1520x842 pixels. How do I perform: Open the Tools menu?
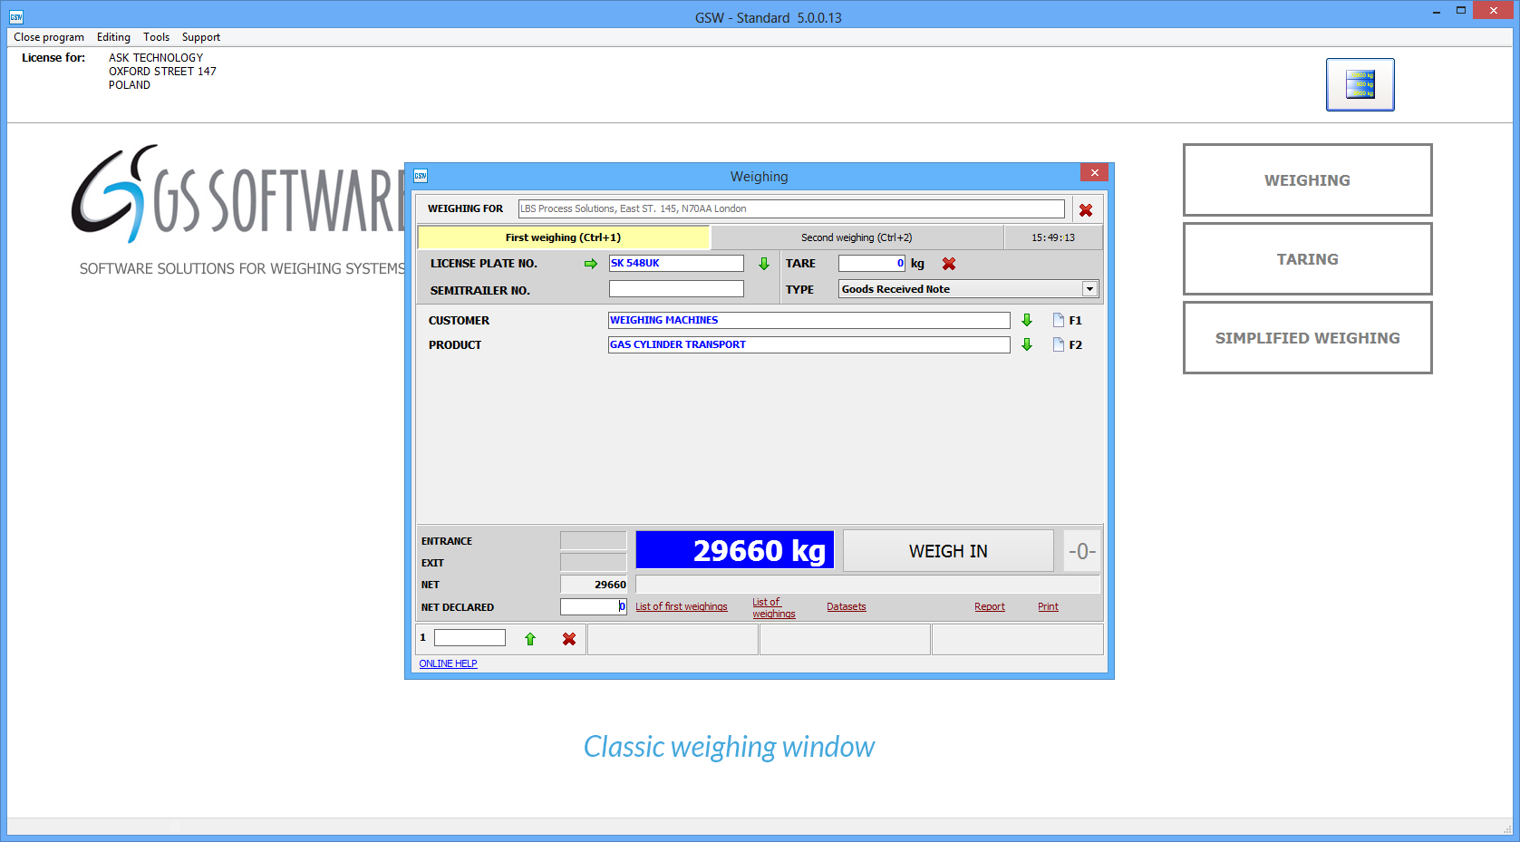(x=156, y=37)
